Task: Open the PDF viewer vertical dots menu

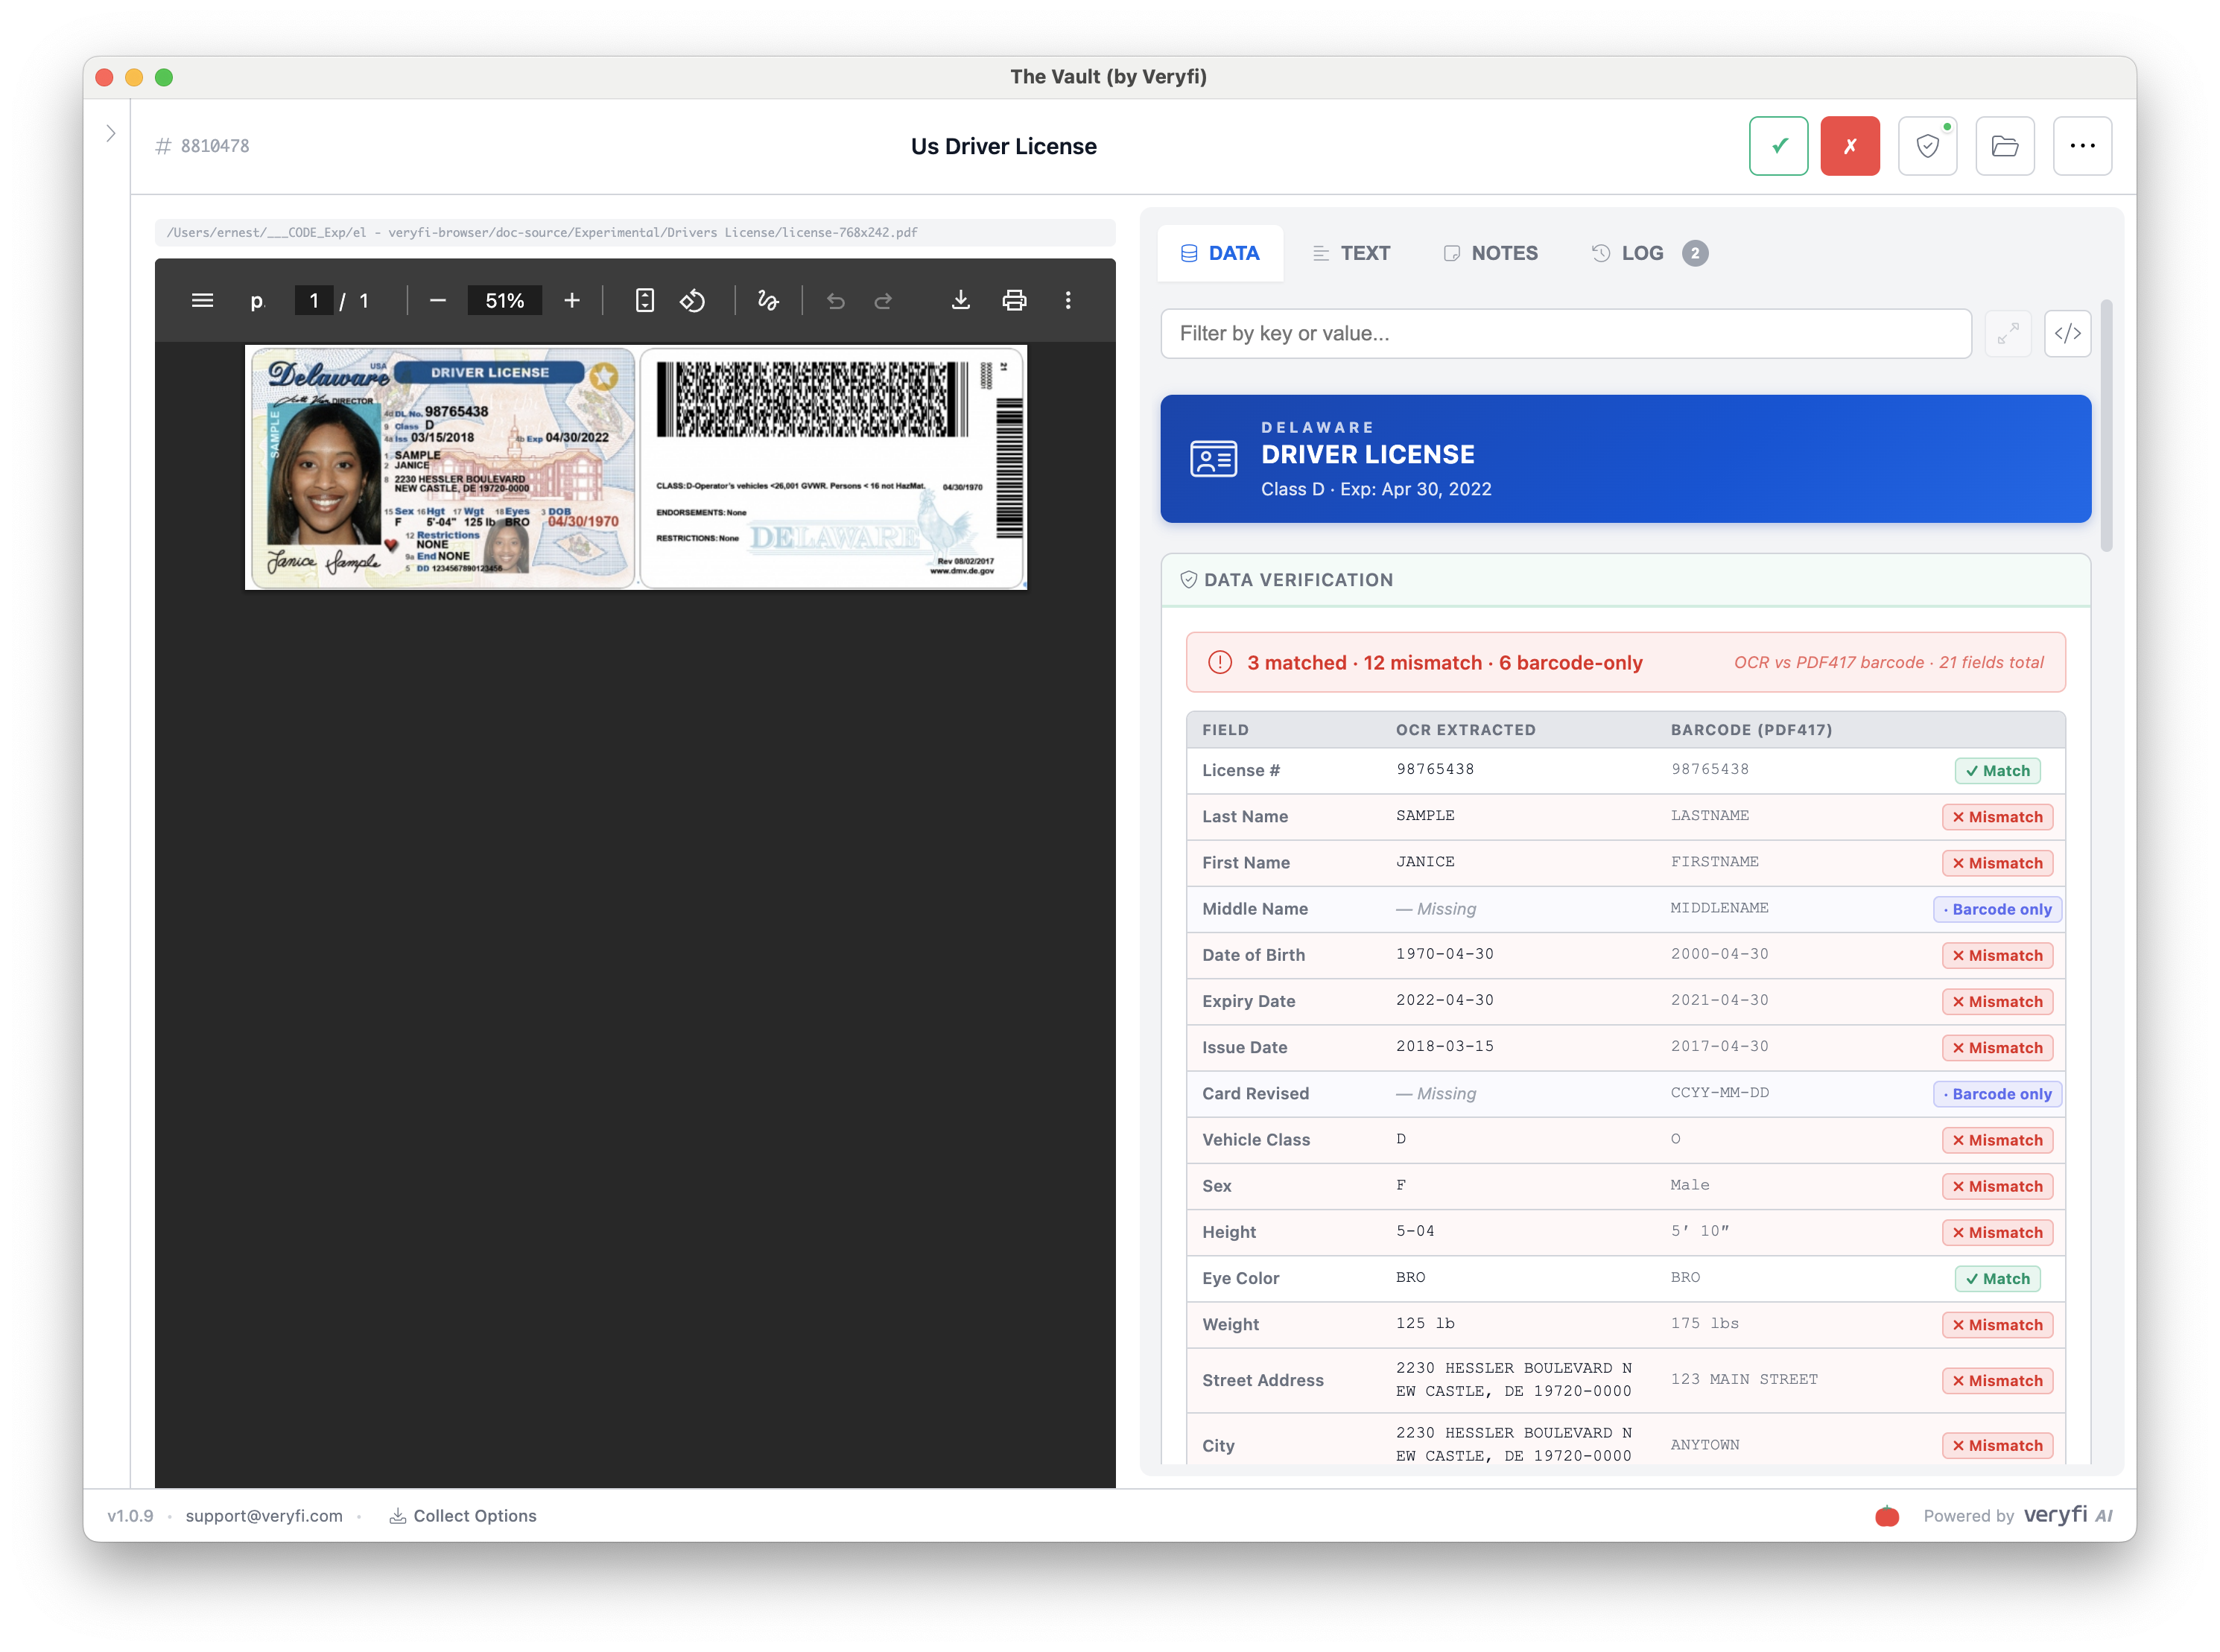Action: tap(1068, 300)
